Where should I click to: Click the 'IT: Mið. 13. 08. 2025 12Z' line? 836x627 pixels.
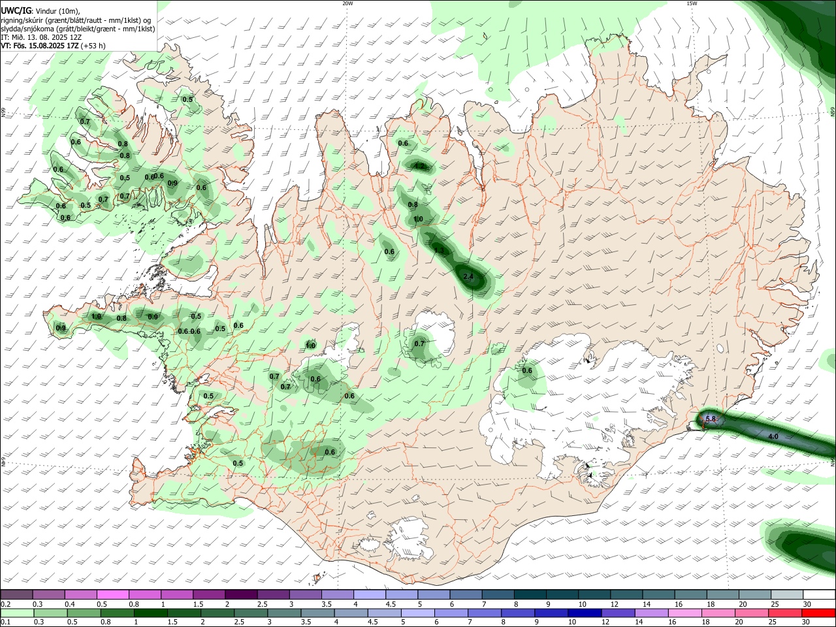click(41, 37)
